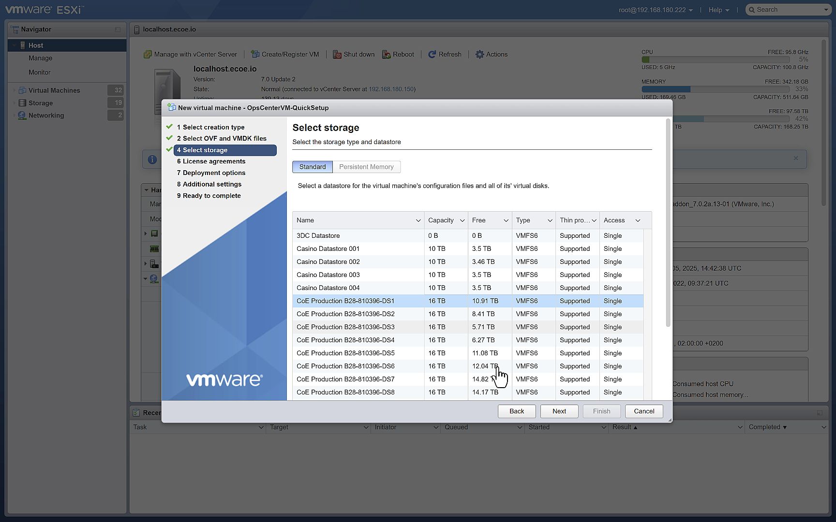Open the root@192.168.180.222 user menu

pos(656,10)
